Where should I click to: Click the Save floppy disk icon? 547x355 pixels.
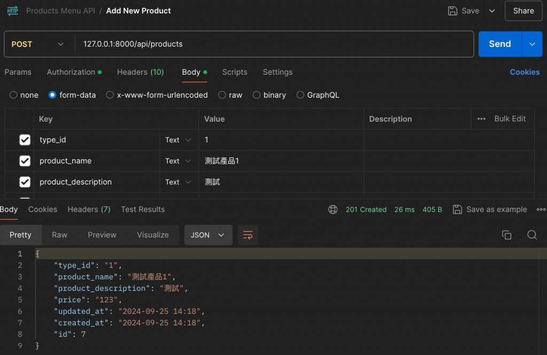452,11
